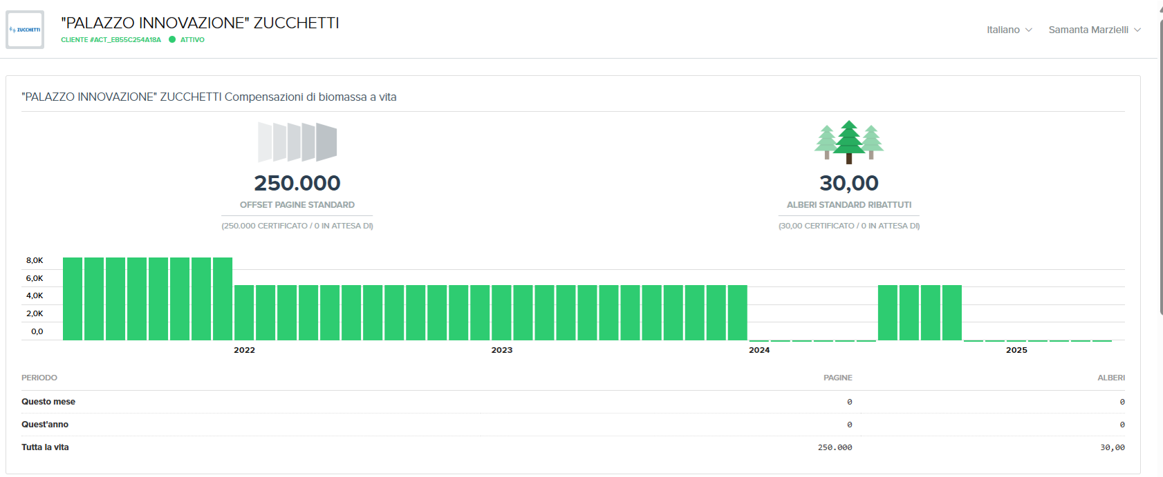Click the green trees icon
This screenshot has height=477, width=1163.
(848, 142)
